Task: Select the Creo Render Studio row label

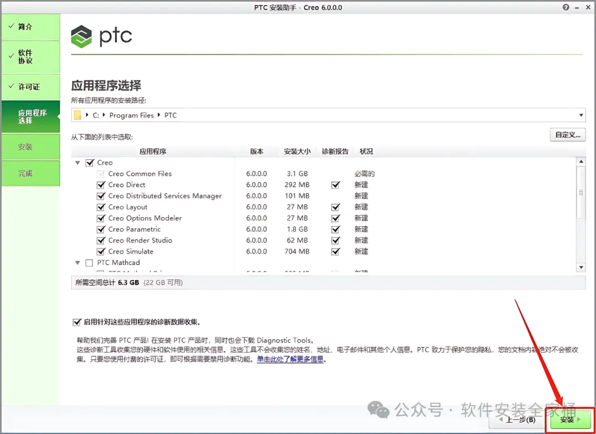Action: pyautogui.click(x=140, y=240)
